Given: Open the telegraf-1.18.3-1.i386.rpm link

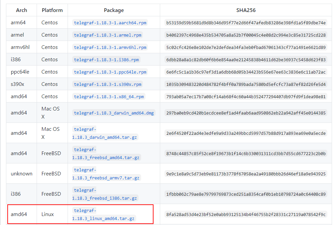Looking at the screenshot, I should (x=106, y=60).
